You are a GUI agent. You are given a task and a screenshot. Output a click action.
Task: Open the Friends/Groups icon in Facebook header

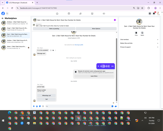click(x=81, y=13)
